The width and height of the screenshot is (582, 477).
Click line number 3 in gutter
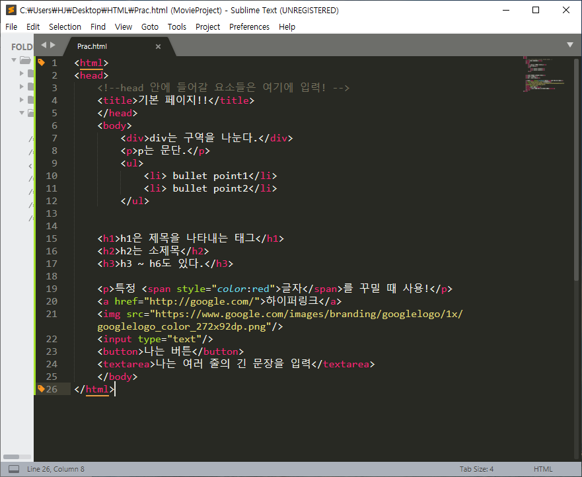54,88
